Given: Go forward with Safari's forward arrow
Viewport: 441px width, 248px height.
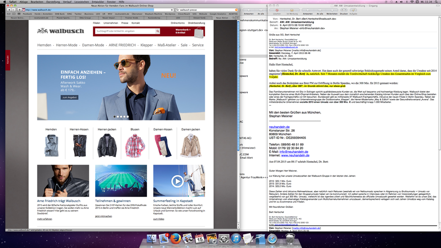Looking at the screenshot, I should pyautogui.click(x=13, y=10).
